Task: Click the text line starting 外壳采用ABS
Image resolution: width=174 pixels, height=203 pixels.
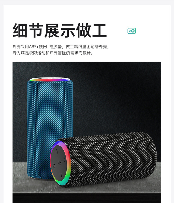Action: point(61,47)
